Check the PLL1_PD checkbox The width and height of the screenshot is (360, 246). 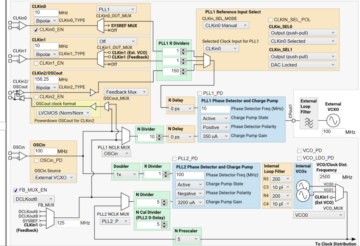click(x=200, y=93)
